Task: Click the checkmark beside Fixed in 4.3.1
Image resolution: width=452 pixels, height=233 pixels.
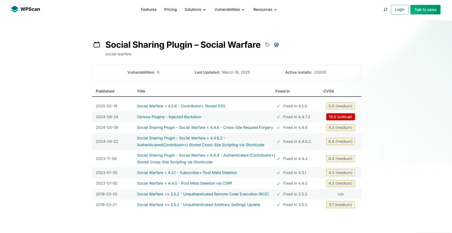Action: 278,173
